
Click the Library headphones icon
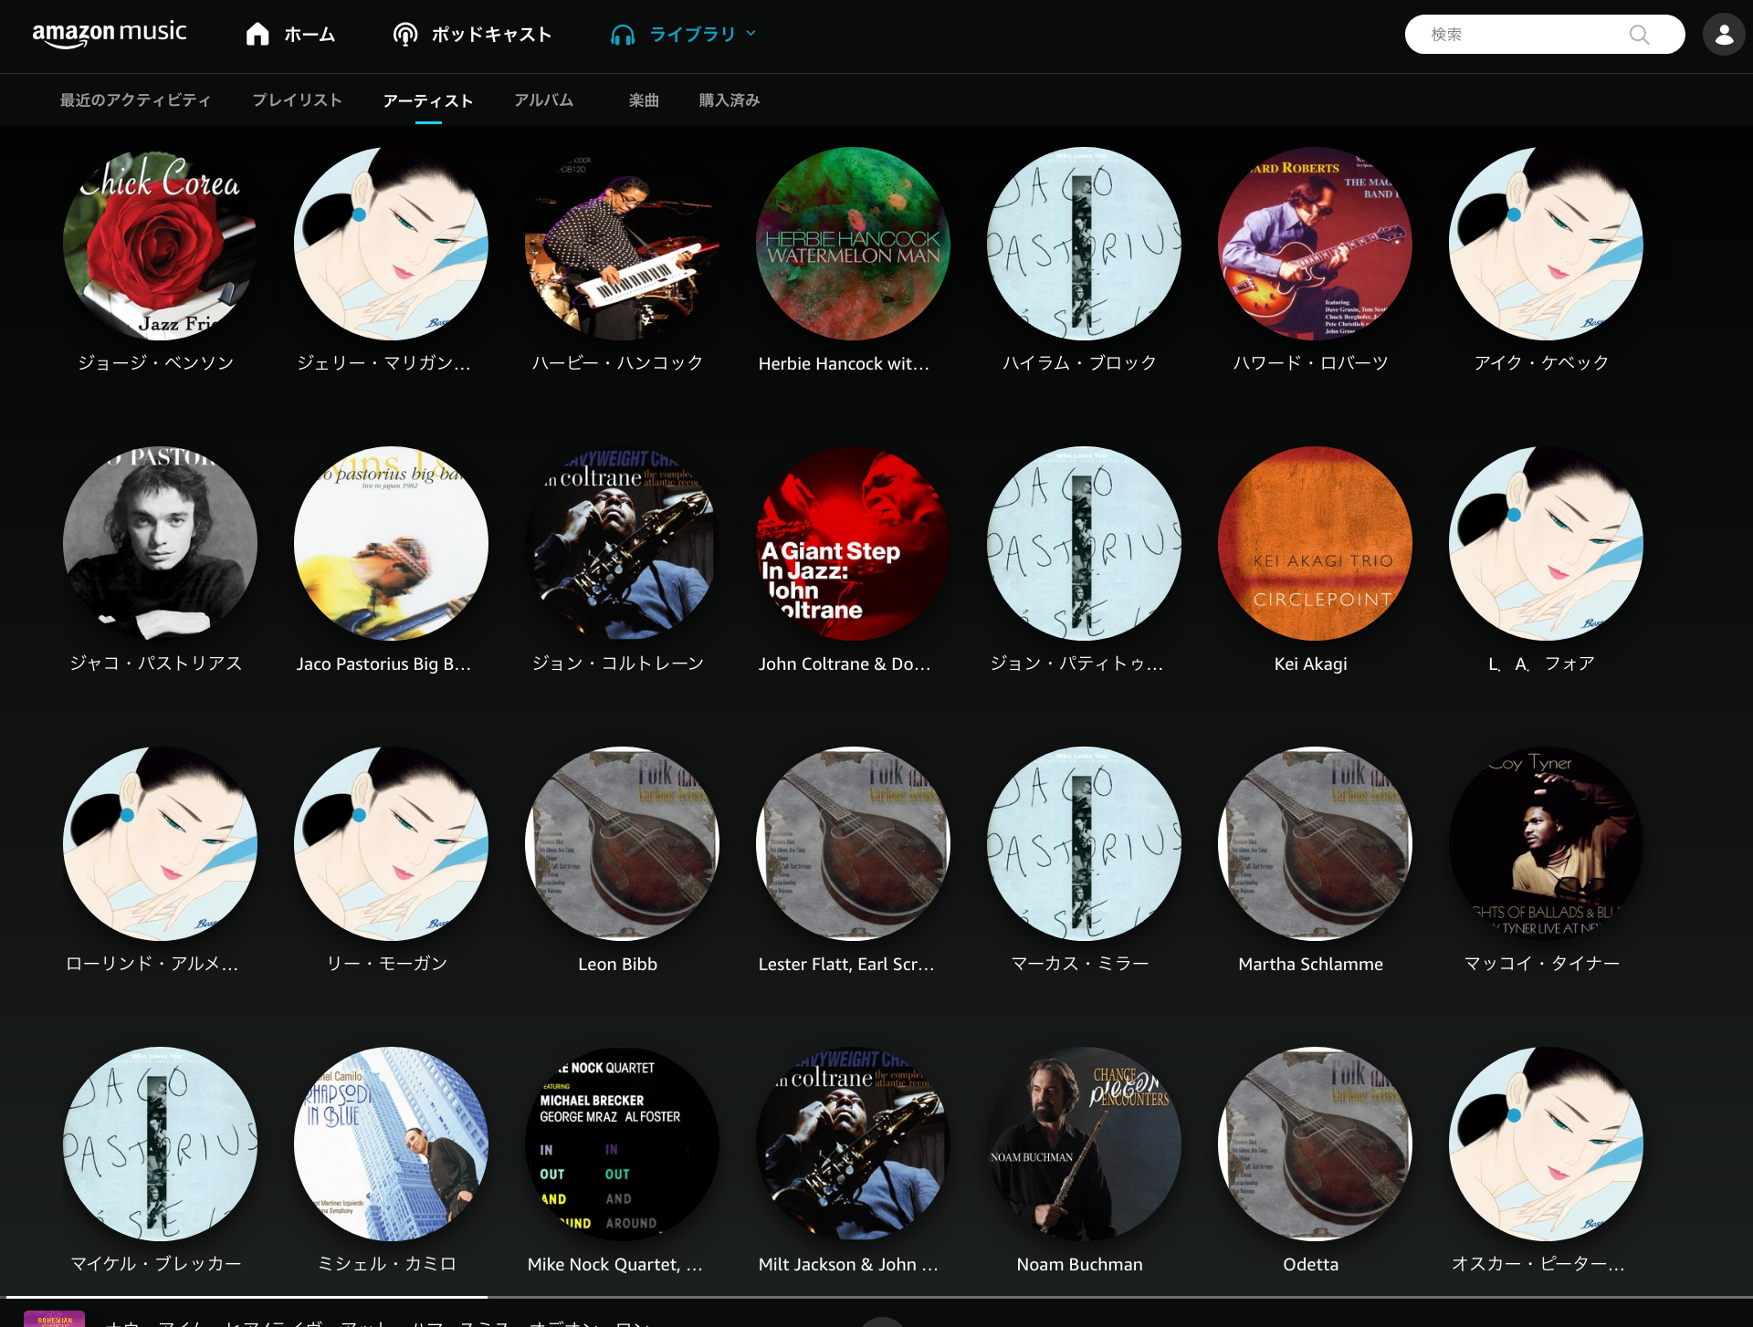pyautogui.click(x=623, y=35)
